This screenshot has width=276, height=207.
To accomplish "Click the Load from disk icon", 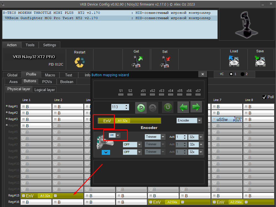I will [234, 61].
